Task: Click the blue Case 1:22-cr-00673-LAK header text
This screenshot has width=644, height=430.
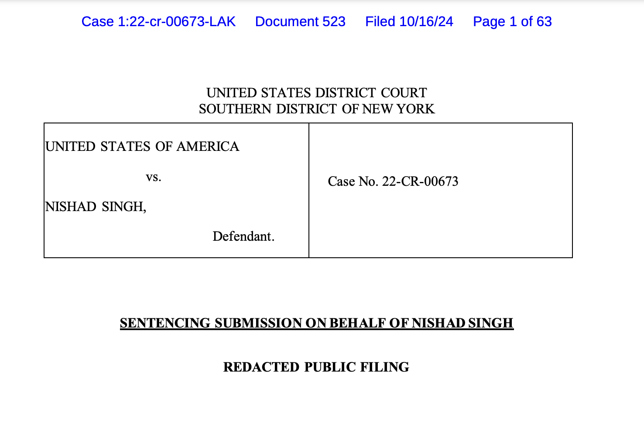Action: (x=158, y=21)
